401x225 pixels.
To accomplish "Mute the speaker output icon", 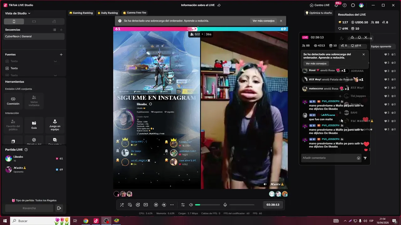I will 191,205.
